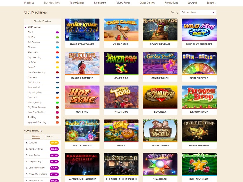Open the Starburst slot image
Viewport: 243px width, 182px height.
click(160, 165)
